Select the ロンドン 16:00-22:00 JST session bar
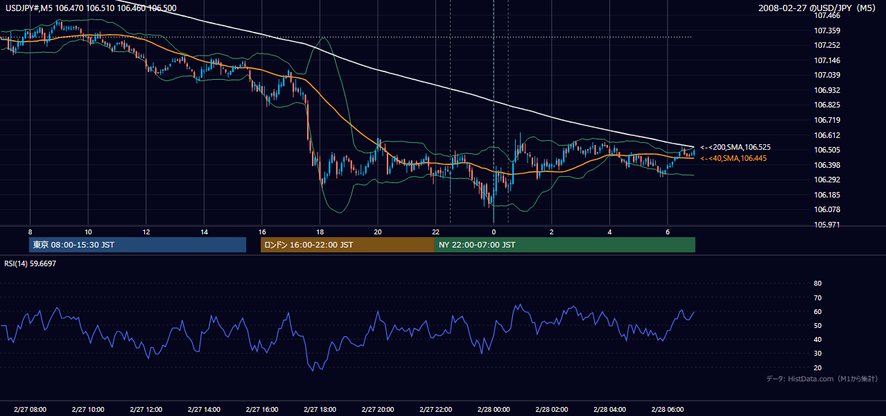Image resolution: width=886 pixels, height=416 pixels. coord(347,245)
